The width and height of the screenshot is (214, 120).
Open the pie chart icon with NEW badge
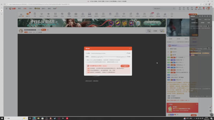pyautogui.click(x=151, y=14)
